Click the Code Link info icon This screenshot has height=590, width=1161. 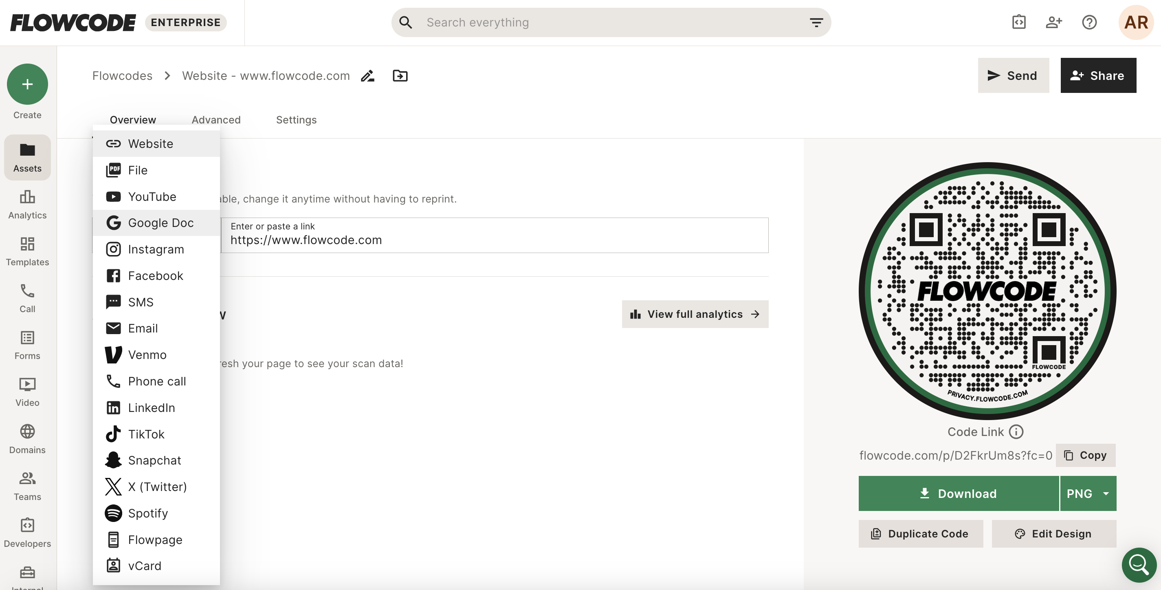(x=1016, y=432)
